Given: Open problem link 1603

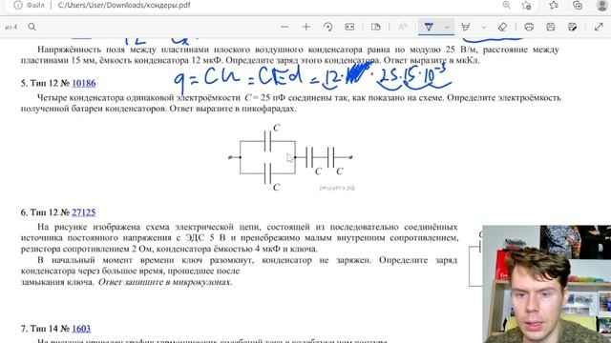Looking at the screenshot, I should [81, 329].
